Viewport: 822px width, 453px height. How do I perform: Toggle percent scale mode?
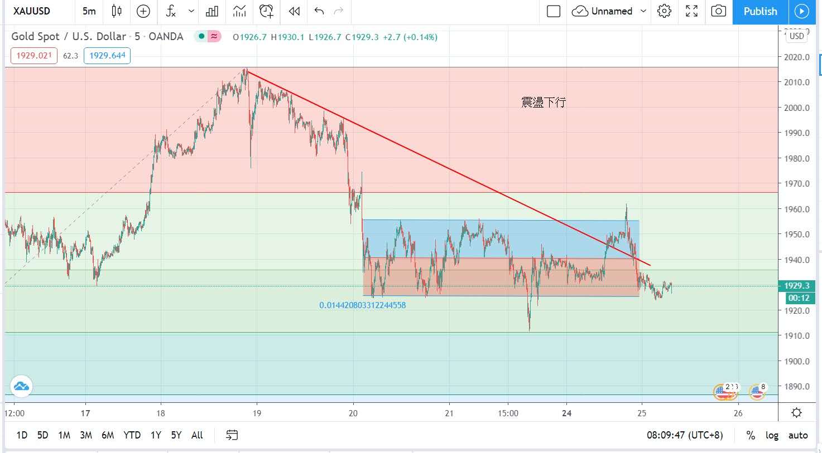click(x=751, y=435)
